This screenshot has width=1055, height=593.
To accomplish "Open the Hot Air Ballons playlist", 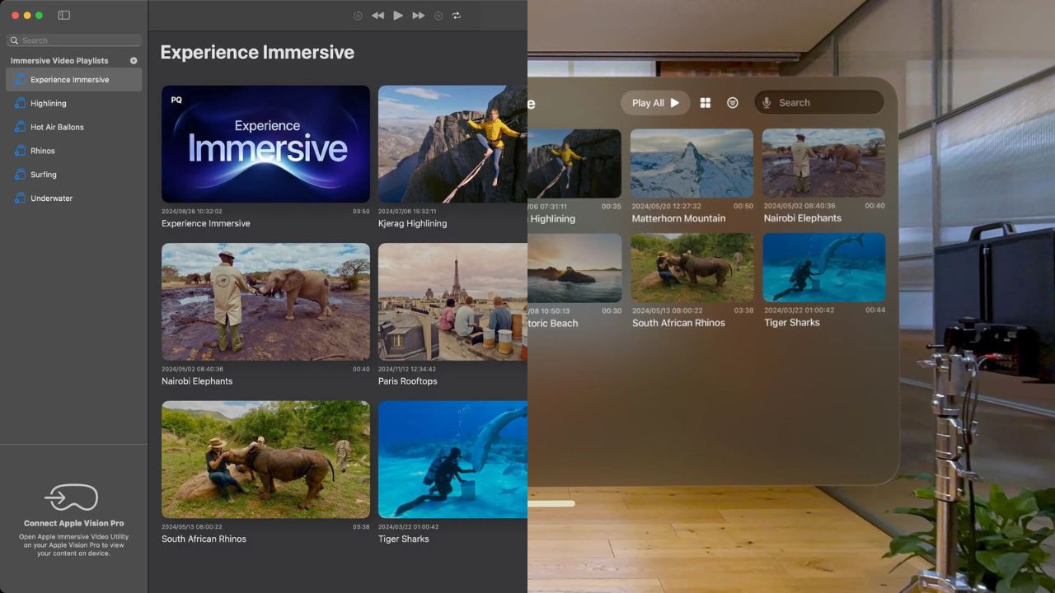I will pyautogui.click(x=57, y=128).
